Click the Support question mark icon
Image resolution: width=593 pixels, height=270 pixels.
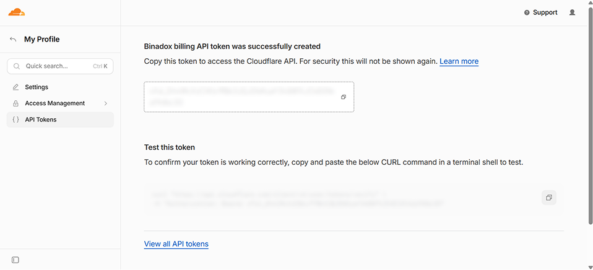(527, 12)
